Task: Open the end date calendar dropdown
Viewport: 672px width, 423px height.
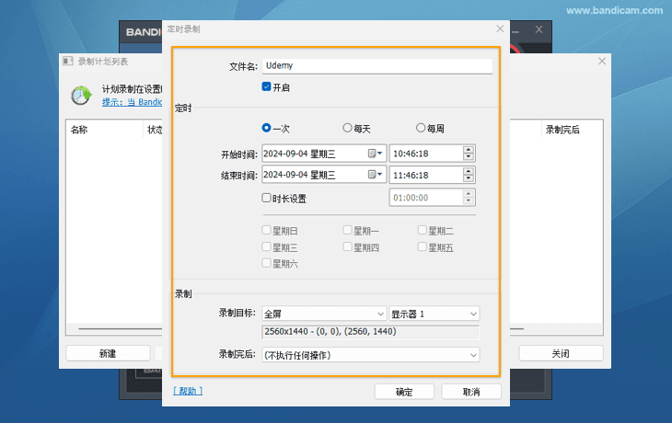Action: click(376, 175)
